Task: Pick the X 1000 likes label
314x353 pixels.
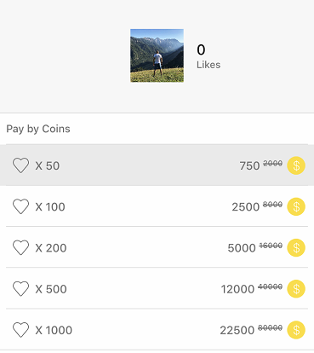Action: tap(54, 330)
